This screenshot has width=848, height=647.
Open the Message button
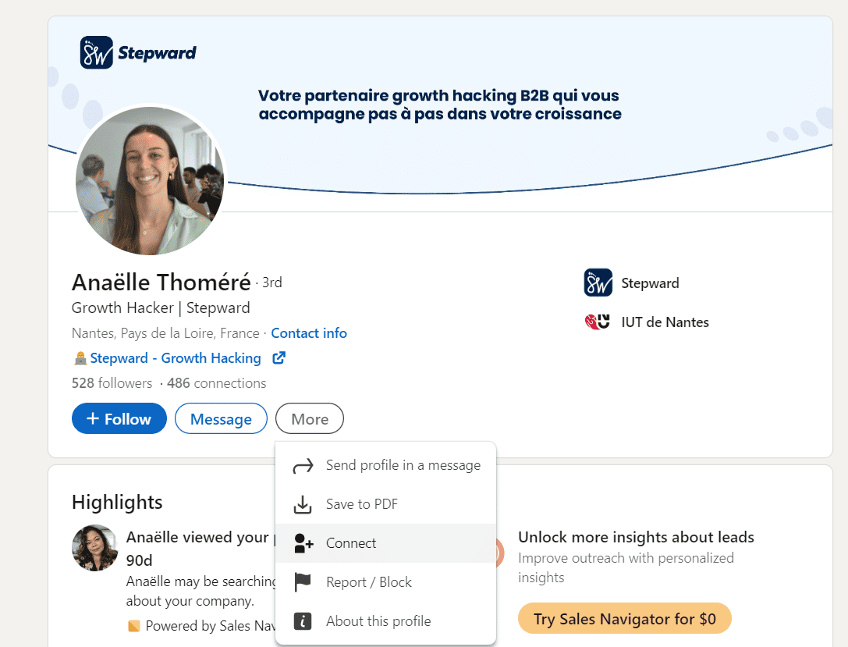[221, 418]
